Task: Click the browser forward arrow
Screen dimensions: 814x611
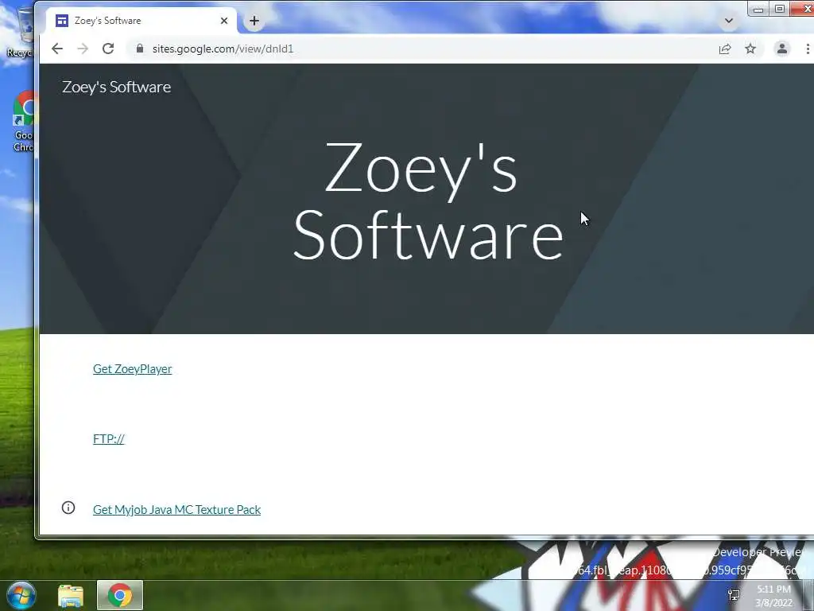Action: (x=83, y=49)
